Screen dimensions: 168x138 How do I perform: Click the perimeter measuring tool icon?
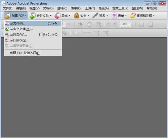point(97,33)
